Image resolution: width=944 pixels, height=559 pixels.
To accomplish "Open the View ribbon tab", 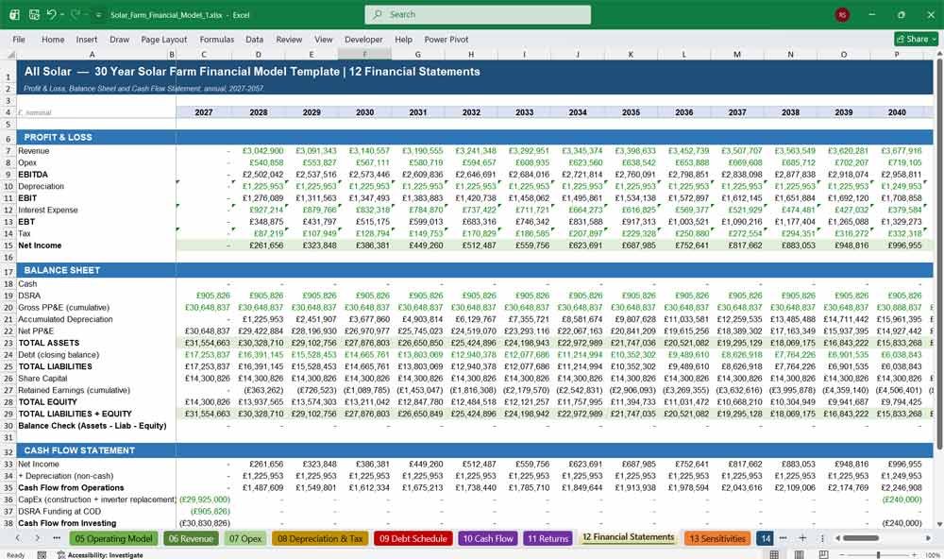I will [x=323, y=39].
